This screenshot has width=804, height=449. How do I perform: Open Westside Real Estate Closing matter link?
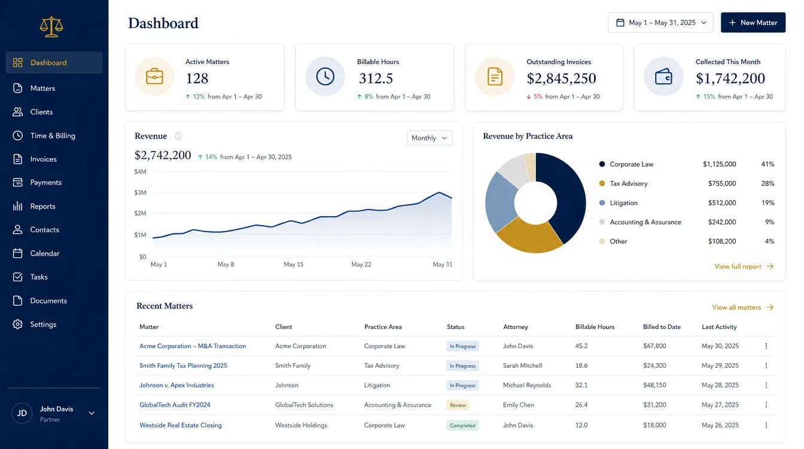click(x=181, y=425)
